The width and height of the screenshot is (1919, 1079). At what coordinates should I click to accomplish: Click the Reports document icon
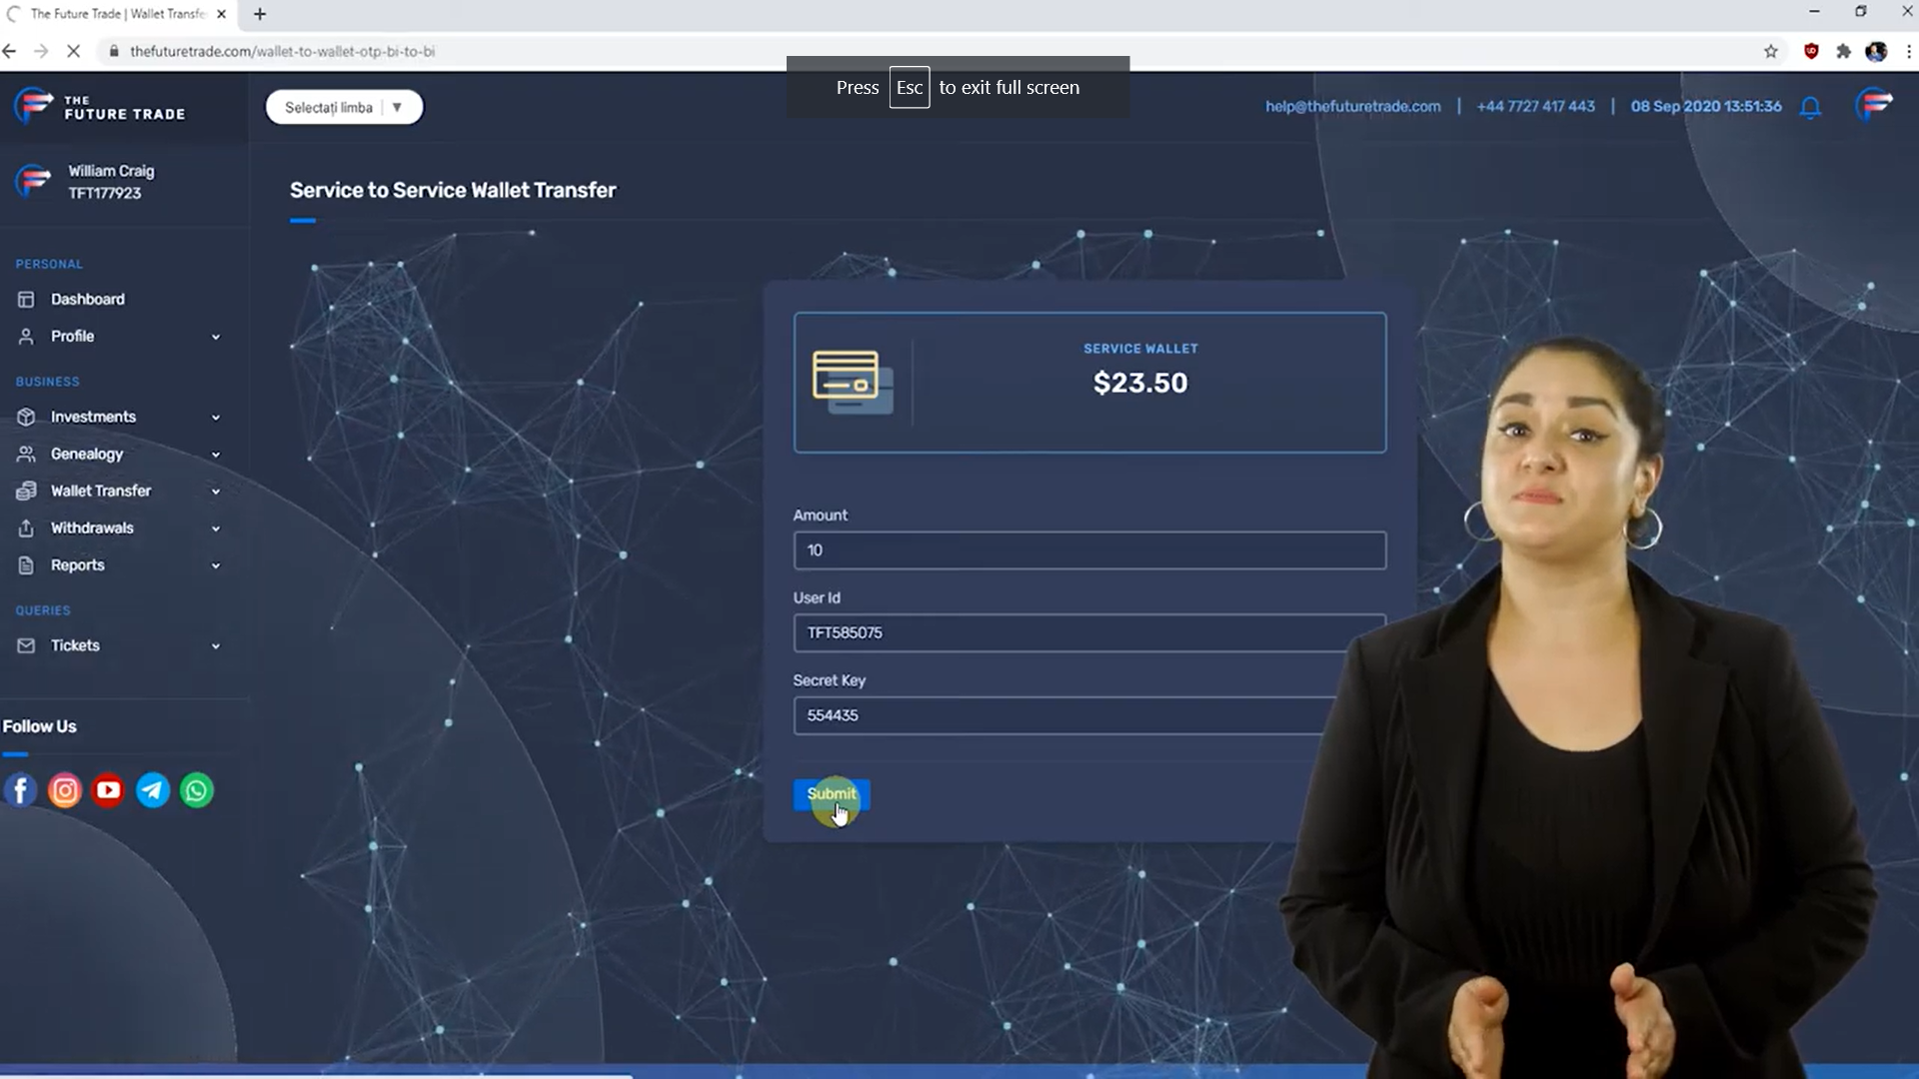tap(26, 565)
